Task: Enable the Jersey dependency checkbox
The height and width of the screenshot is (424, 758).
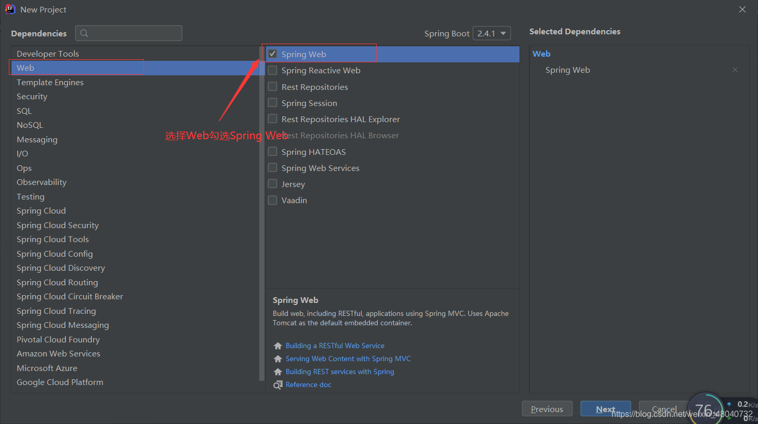Action: pos(273,183)
